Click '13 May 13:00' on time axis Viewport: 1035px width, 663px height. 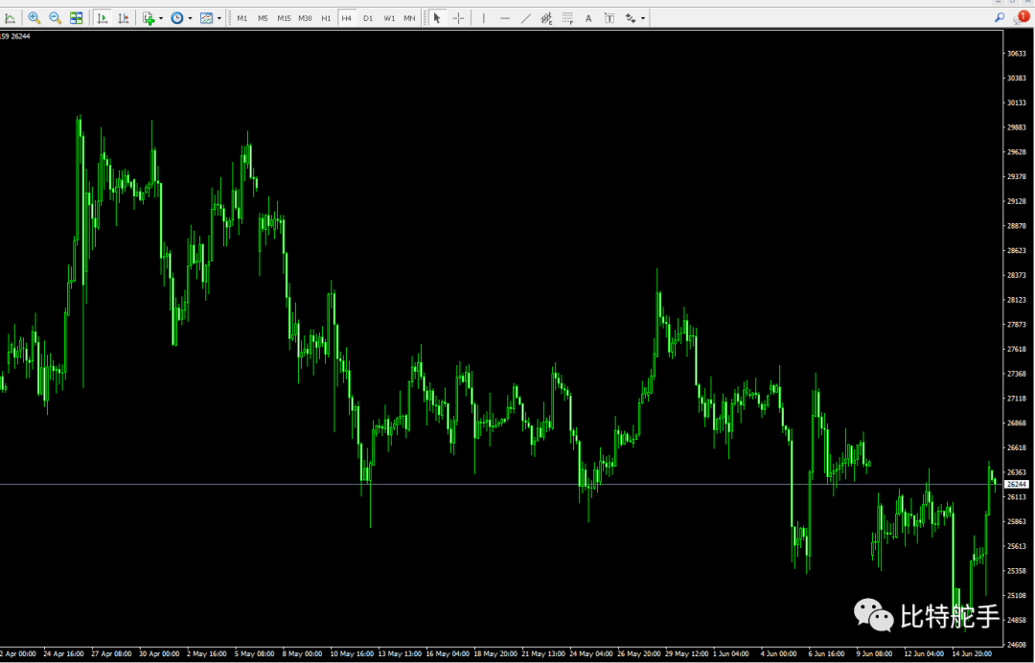(x=401, y=653)
